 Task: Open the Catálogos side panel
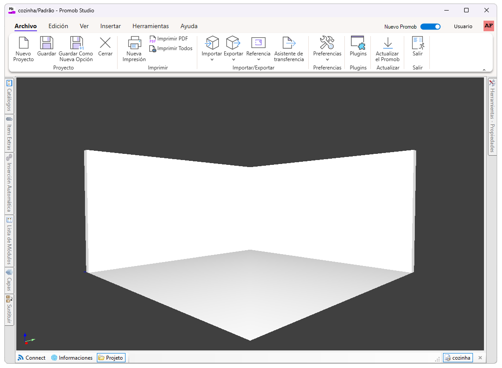click(x=9, y=96)
